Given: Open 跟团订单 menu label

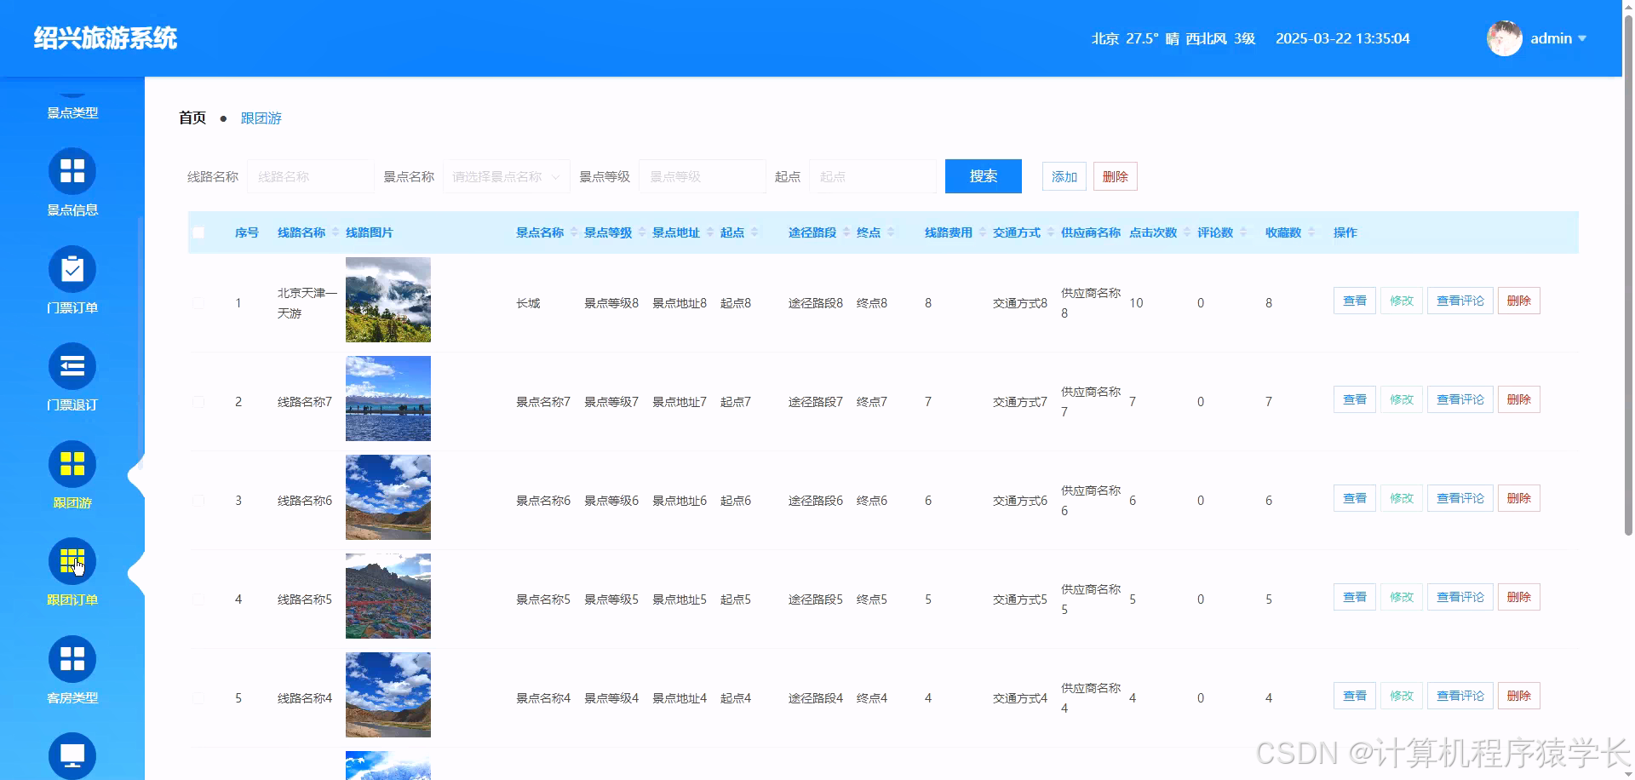Looking at the screenshot, I should (x=72, y=600).
